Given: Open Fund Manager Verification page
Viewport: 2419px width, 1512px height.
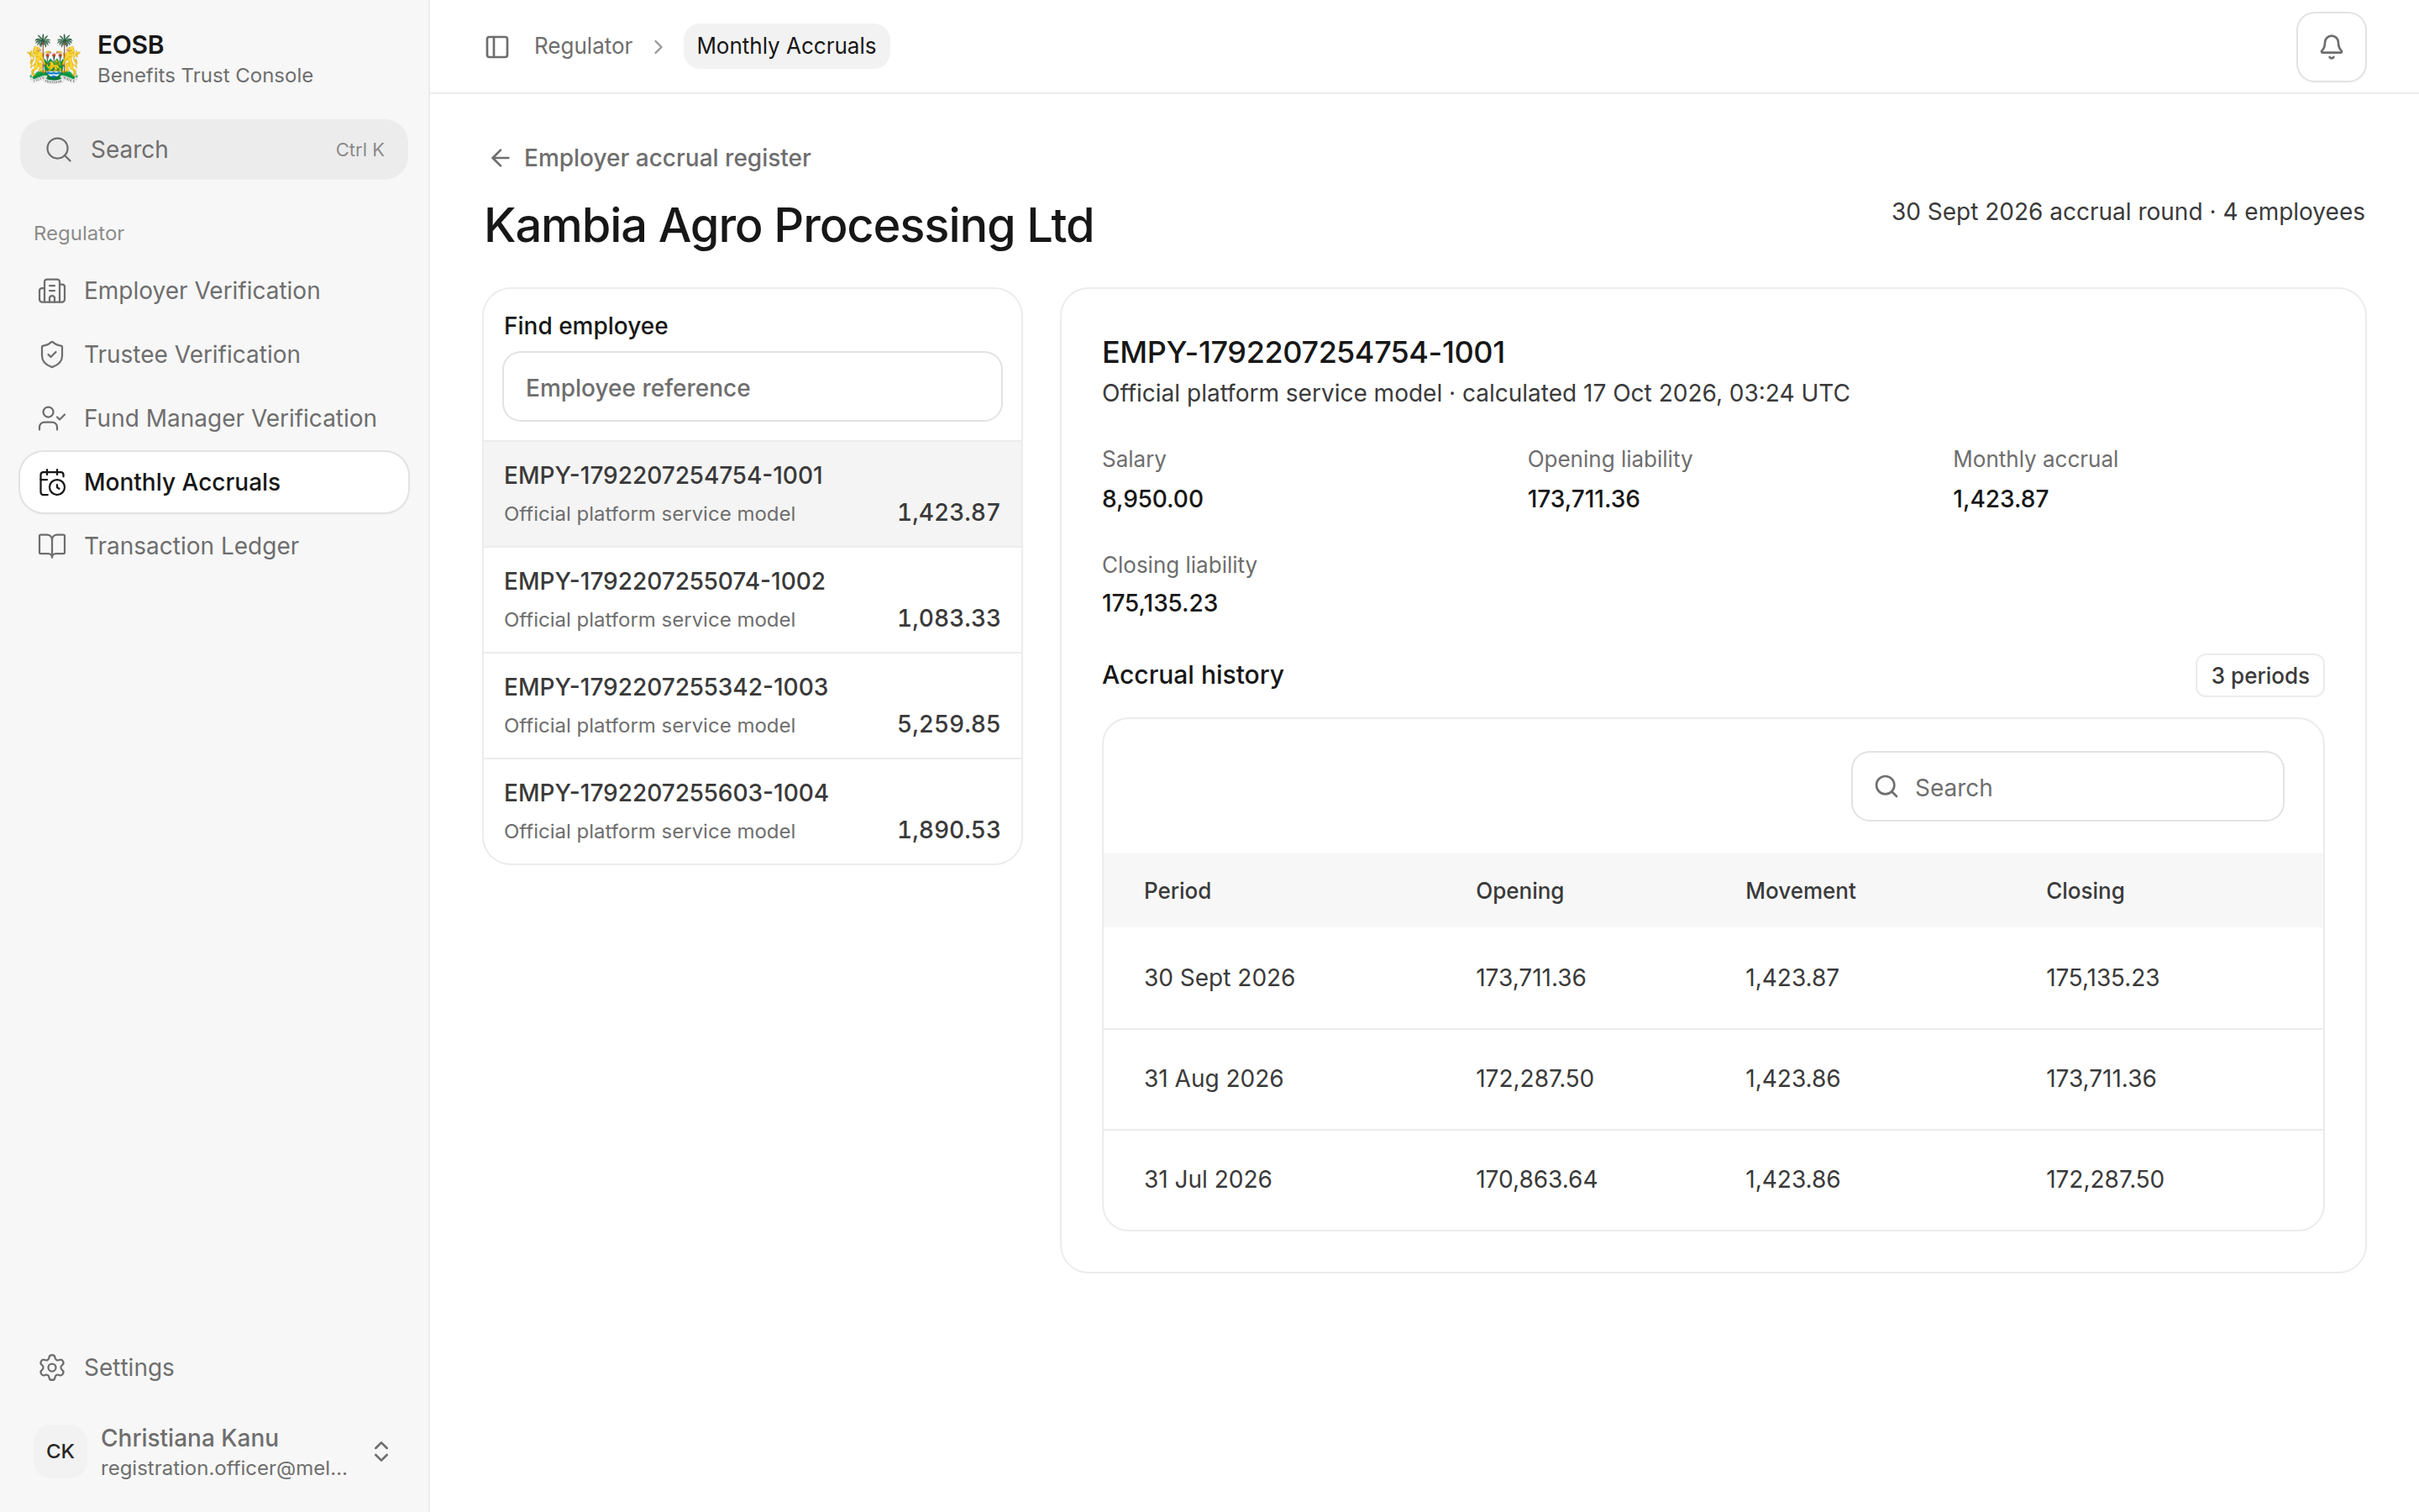Looking at the screenshot, I should click(214, 419).
